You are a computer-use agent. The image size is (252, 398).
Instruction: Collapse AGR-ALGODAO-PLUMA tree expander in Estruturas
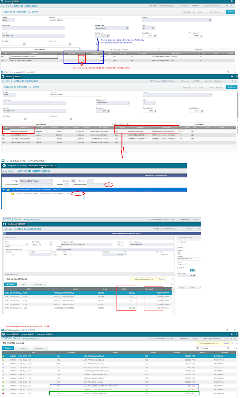coord(4,190)
